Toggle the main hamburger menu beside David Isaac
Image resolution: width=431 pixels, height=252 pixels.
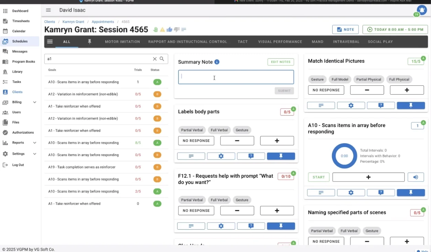pyautogui.click(x=48, y=10)
